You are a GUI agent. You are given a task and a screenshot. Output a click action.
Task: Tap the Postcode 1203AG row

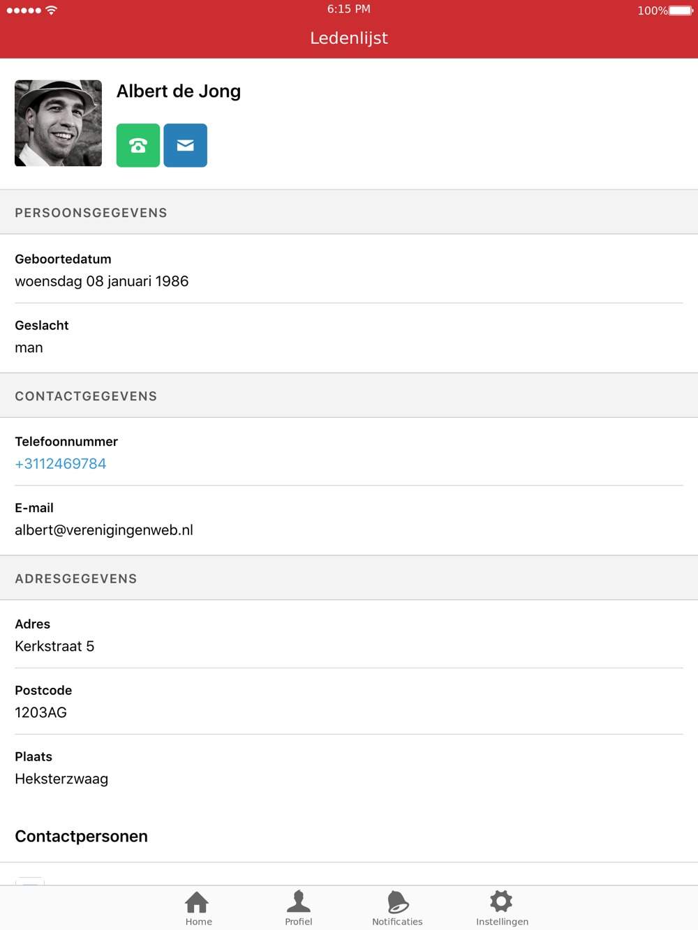[349, 701]
